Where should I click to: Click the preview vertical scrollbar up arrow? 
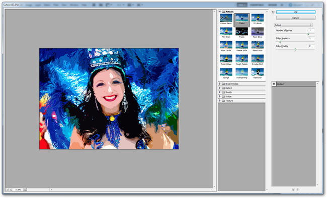click(214, 11)
